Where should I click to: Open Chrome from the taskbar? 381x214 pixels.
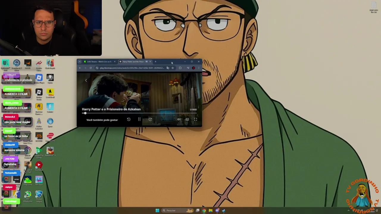click(x=204, y=210)
